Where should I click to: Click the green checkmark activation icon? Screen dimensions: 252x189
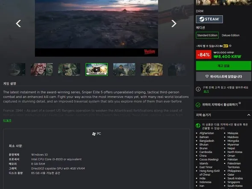point(198,105)
